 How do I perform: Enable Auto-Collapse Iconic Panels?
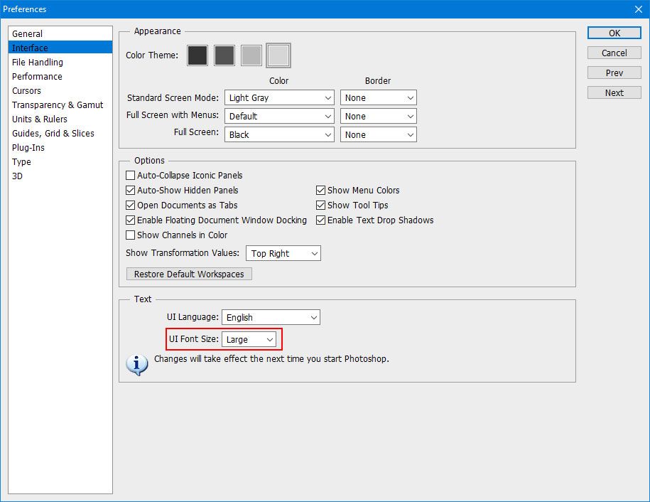coord(130,175)
